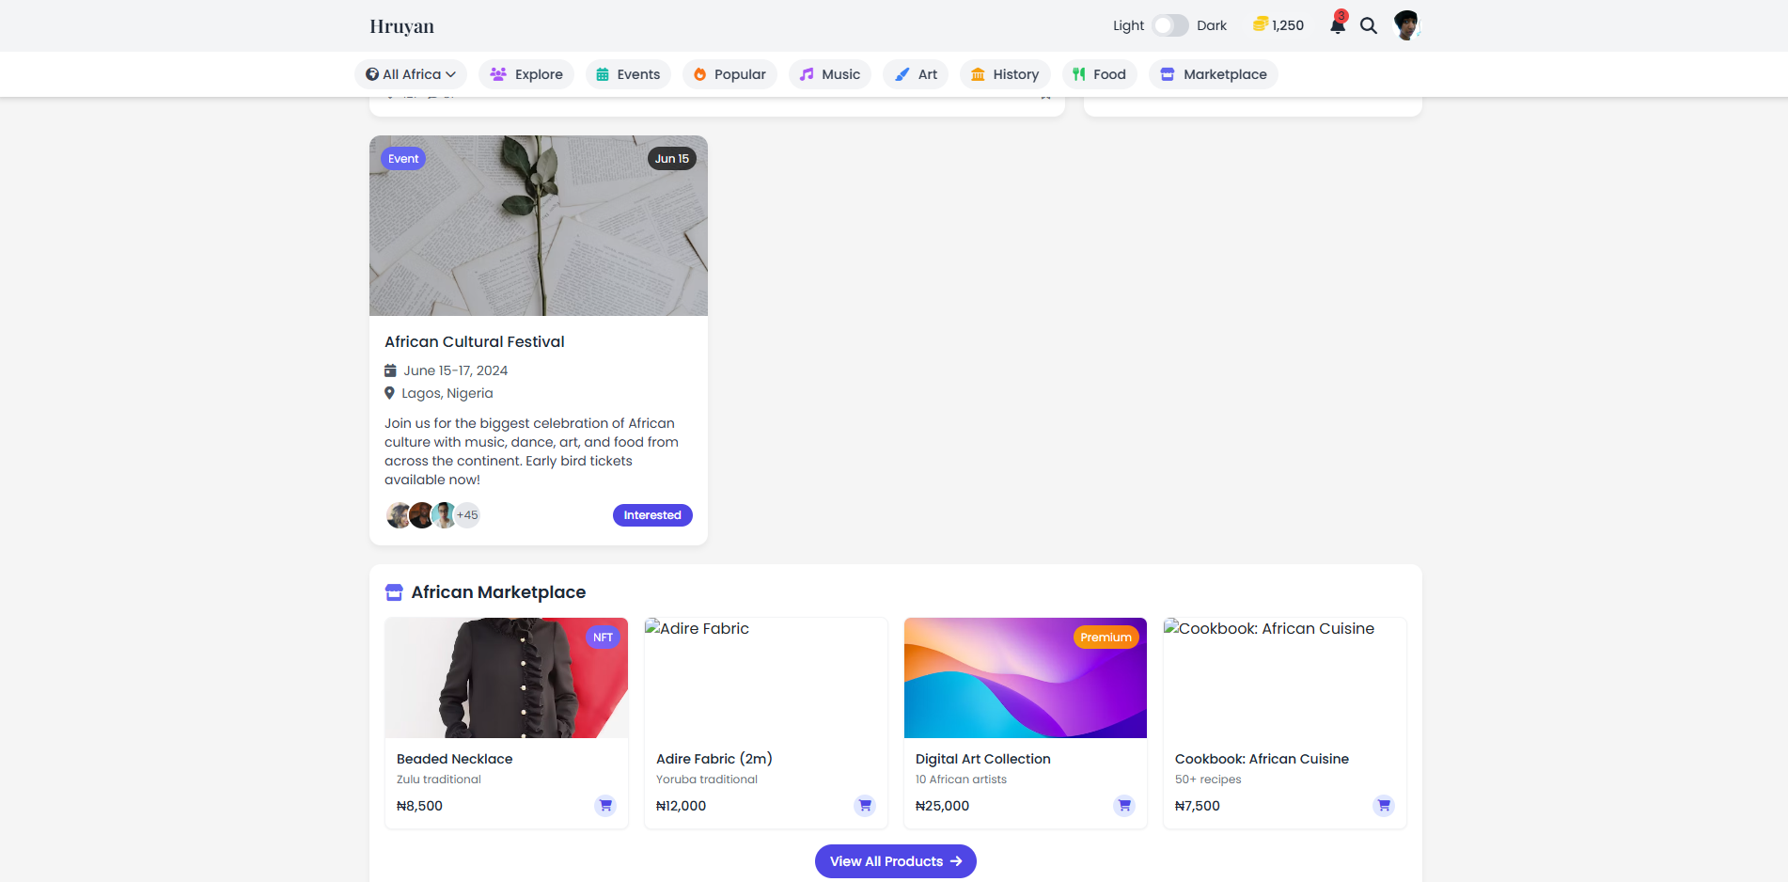Toggle the Light/Dark theme switch
The width and height of the screenshot is (1788, 882).
(1170, 25)
